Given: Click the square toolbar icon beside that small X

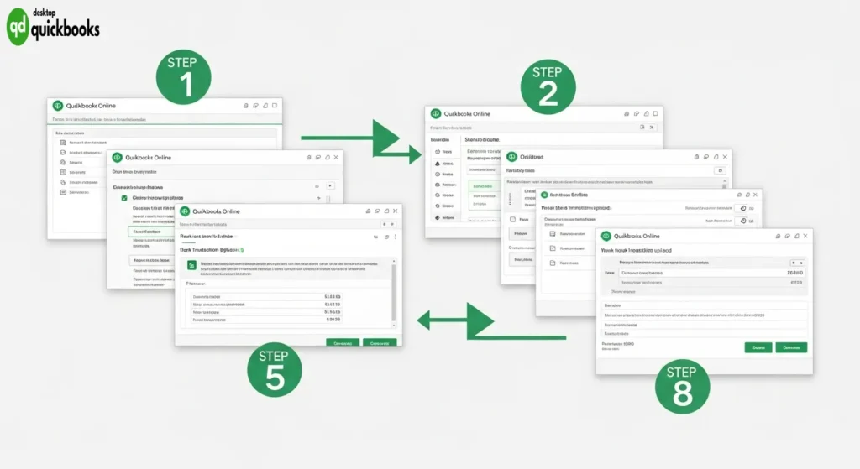Looking at the screenshot, I should (x=642, y=128).
